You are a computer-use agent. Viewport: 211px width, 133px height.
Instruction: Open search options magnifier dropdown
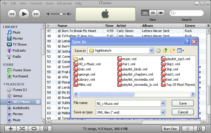[x=173, y=13]
